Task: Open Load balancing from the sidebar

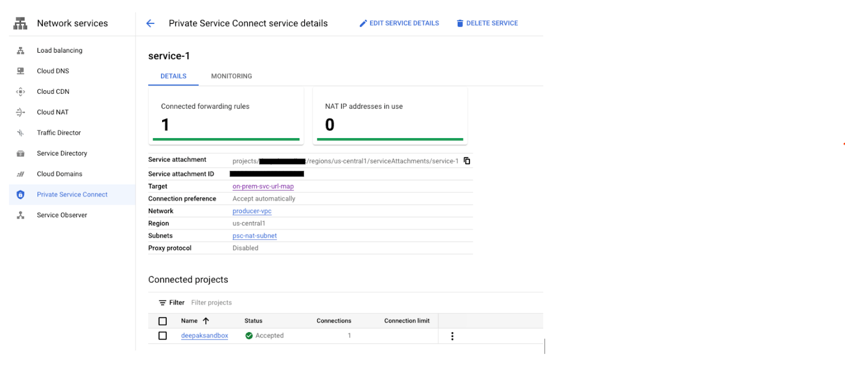Action: tap(59, 51)
